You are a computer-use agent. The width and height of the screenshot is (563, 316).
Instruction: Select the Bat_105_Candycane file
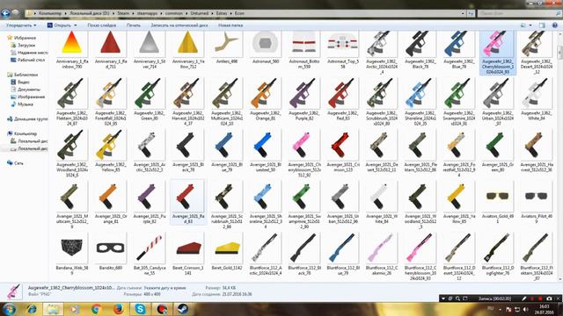[150, 255]
